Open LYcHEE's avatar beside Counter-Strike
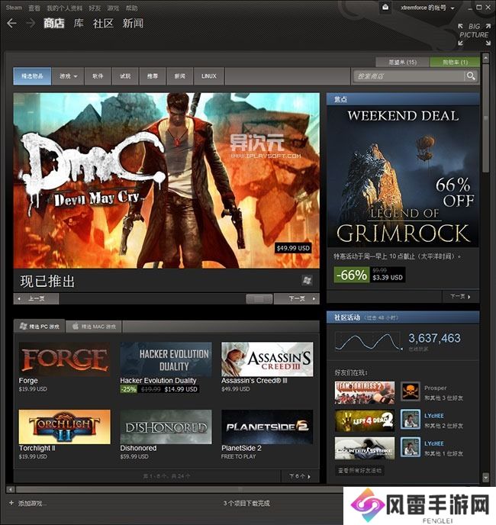The image size is (496, 525). (411, 447)
